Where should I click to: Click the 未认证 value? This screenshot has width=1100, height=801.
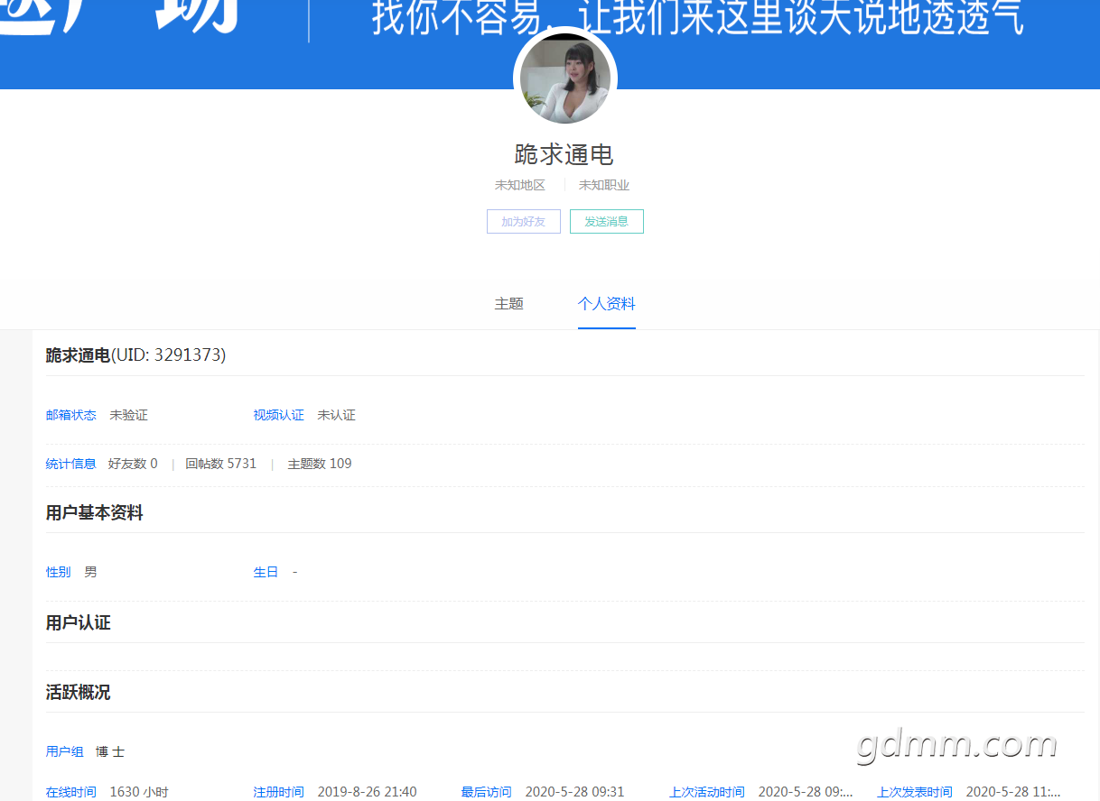[x=337, y=415]
